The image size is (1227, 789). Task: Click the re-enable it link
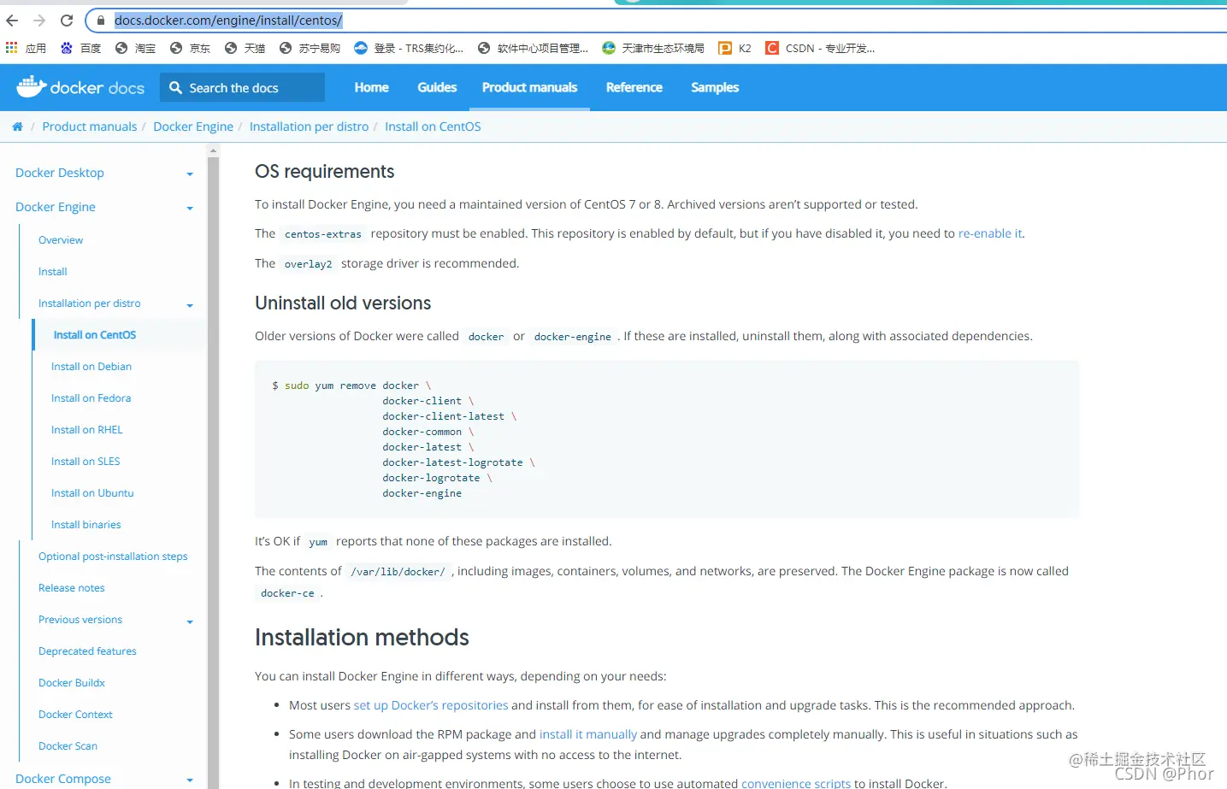coord(990,233)
